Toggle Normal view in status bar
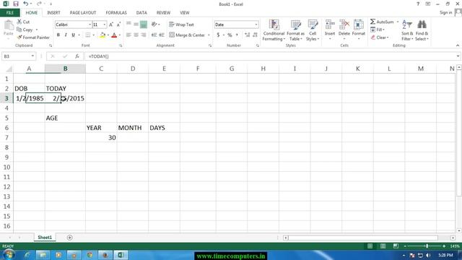This screenshot has height=260, width=462. coord(370,246)
